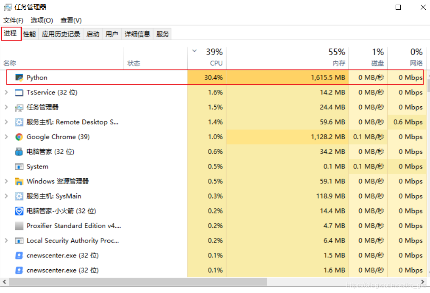
Task: Sort by the 0% 网络 column header
Action: [x=407, y=58]
